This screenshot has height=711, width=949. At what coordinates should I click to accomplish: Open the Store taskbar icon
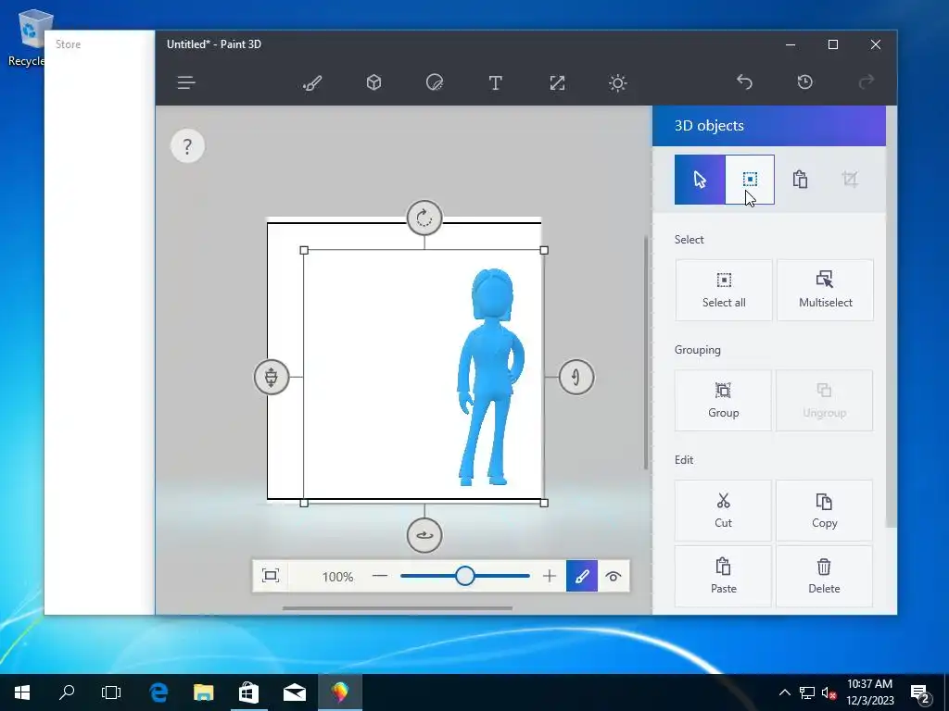[248, 692]
